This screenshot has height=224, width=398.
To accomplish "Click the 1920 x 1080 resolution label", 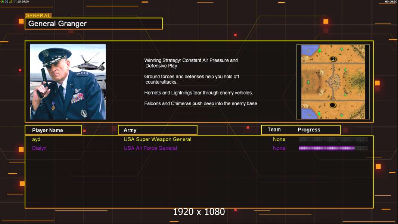I will [x=199, y=212].
